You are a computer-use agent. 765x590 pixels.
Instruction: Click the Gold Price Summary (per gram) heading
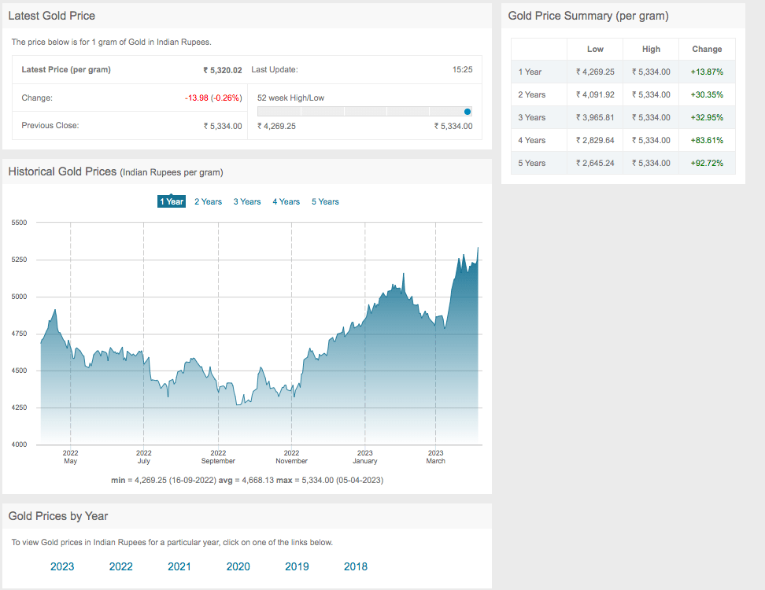click(588, 16)
